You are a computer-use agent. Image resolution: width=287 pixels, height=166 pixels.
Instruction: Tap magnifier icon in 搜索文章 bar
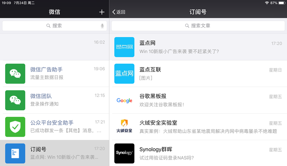pos(187,26)
